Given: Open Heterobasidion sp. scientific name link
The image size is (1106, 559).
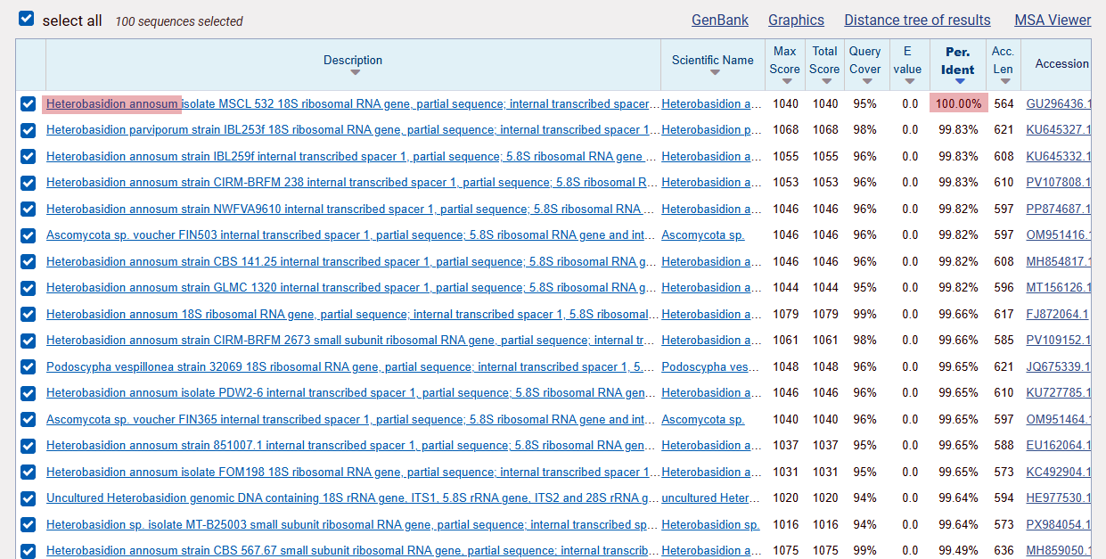Looking at the screenshot, I should pos(711,524).
